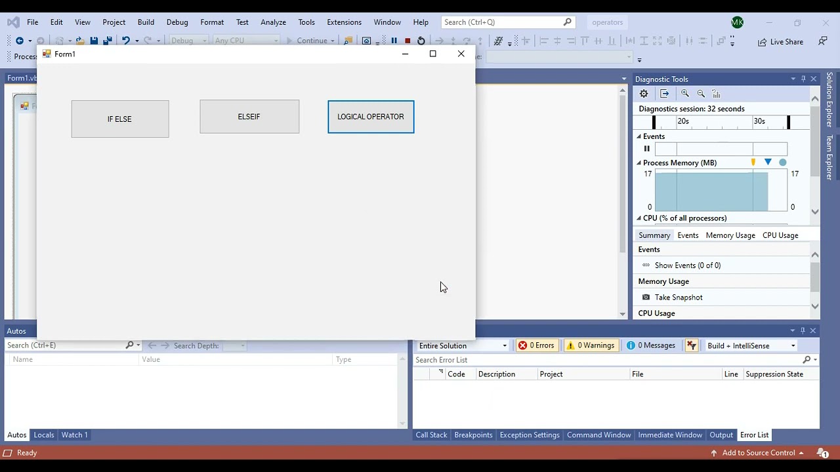This screenshot has width=840, height=472.
Task: Collapse the CPU (% of all processors) graph
Action: pyautogui.click(x=639, y=218)
